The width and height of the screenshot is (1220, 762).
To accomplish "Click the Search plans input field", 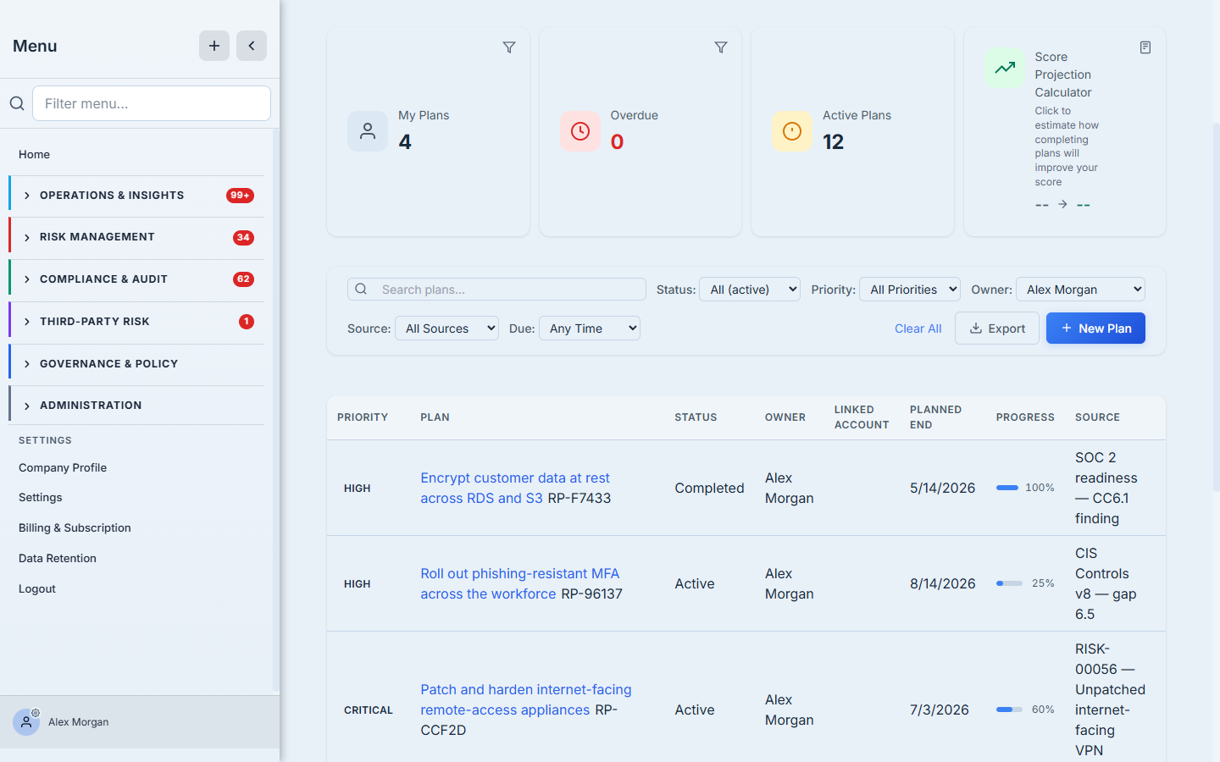I will (x=496, y=290).
